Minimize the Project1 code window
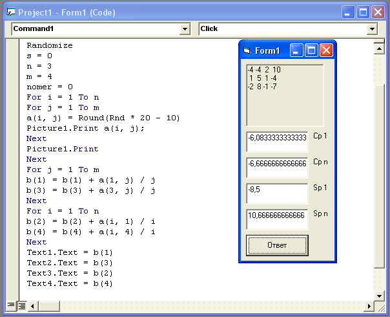The width and height of the screenshot is (390, 317). (348, 12)
